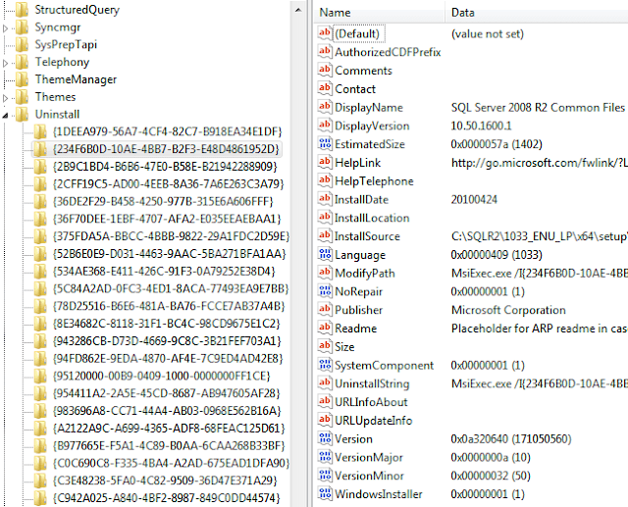The width and height of the screenshot is (628, 507).
Task: Select the SysPrepTapi key
Action: click(x=66, y=44)
